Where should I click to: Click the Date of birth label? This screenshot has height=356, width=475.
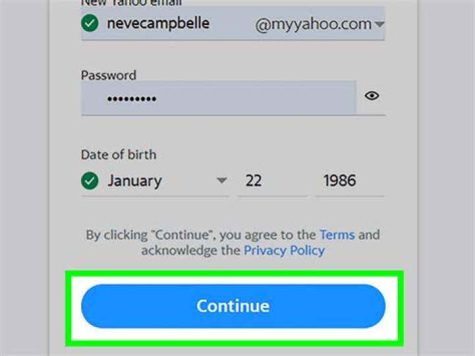tap(119, 155)
